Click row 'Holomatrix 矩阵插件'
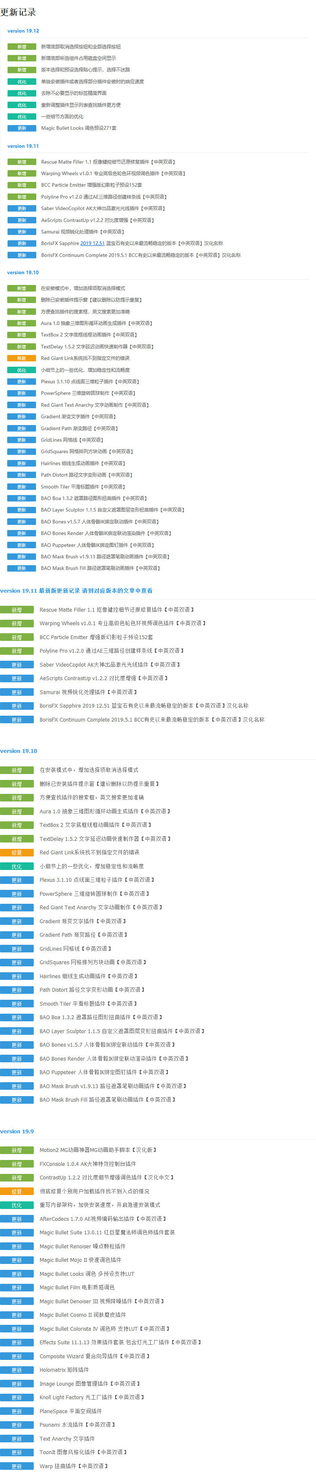 (64, 1370)
